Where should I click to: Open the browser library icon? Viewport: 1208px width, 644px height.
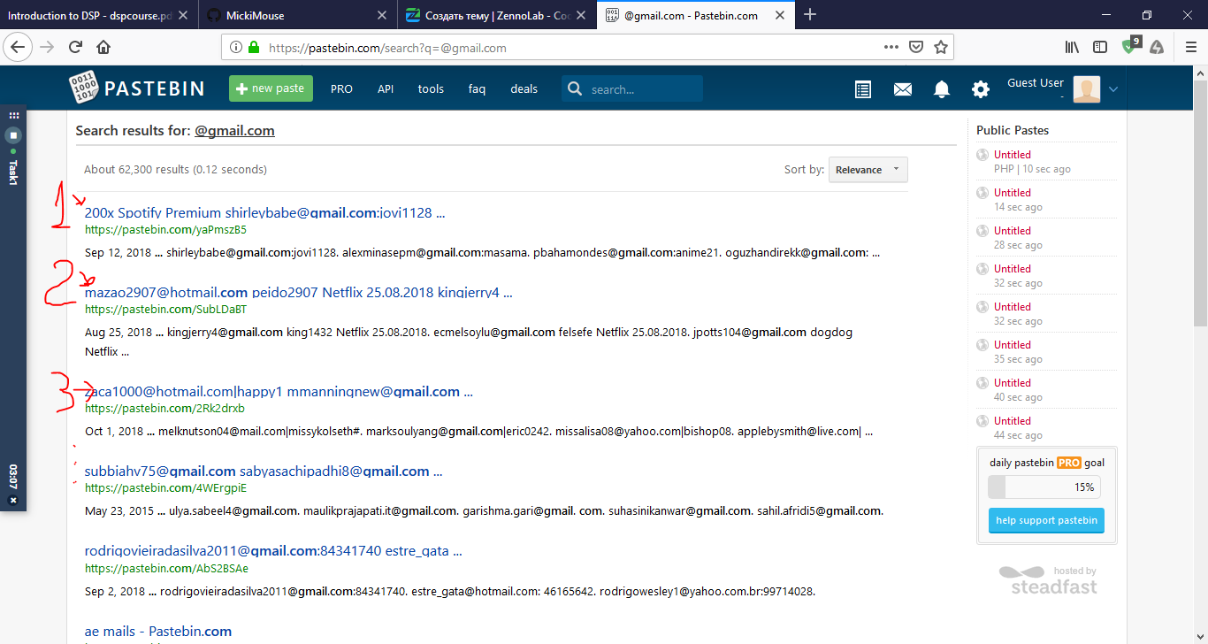[1072, 47]
